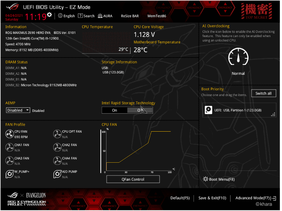Screen dimensions: 282x211
Task: Open Boot Menu(F8)
Action: pyautogui.click(x=222, y=180)
